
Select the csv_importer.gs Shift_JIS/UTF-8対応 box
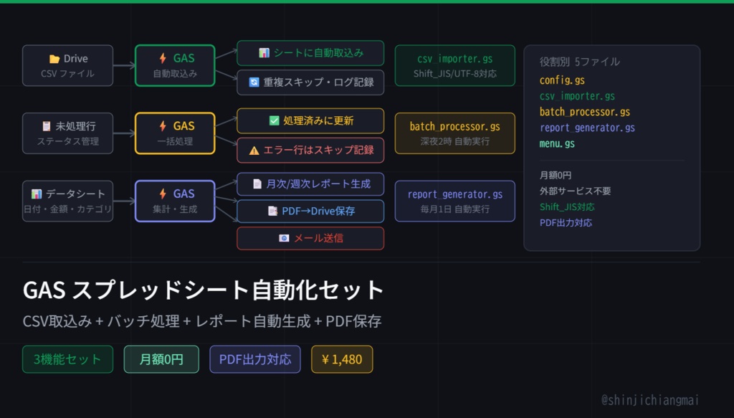455,65
